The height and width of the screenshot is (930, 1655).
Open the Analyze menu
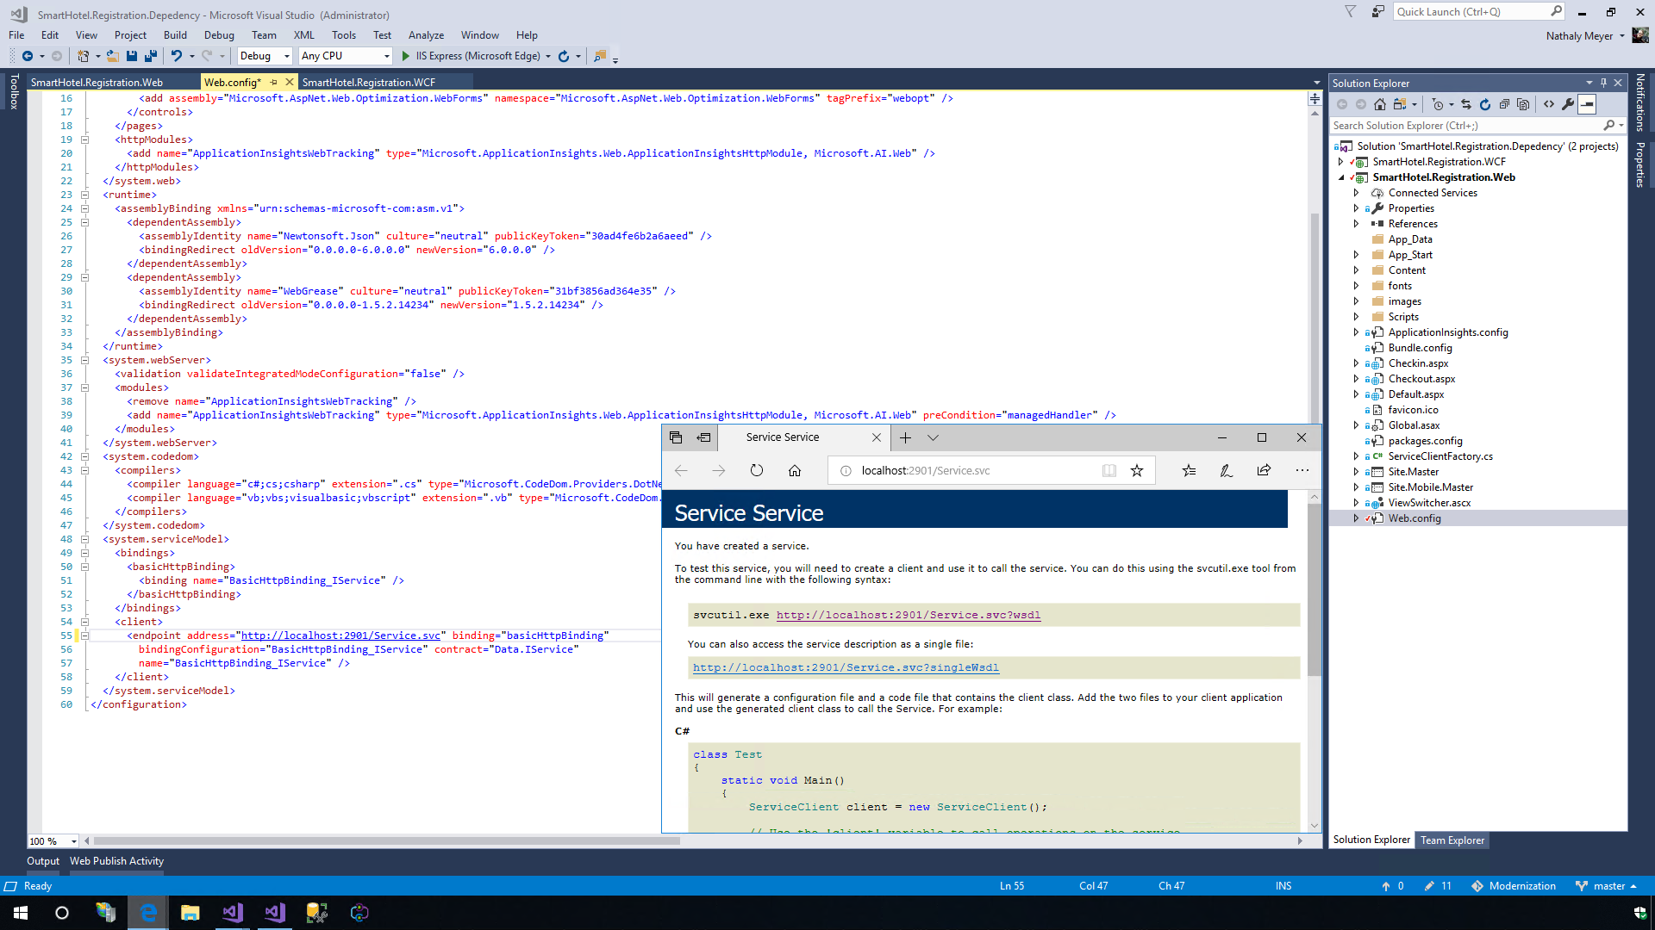[426, 35]
